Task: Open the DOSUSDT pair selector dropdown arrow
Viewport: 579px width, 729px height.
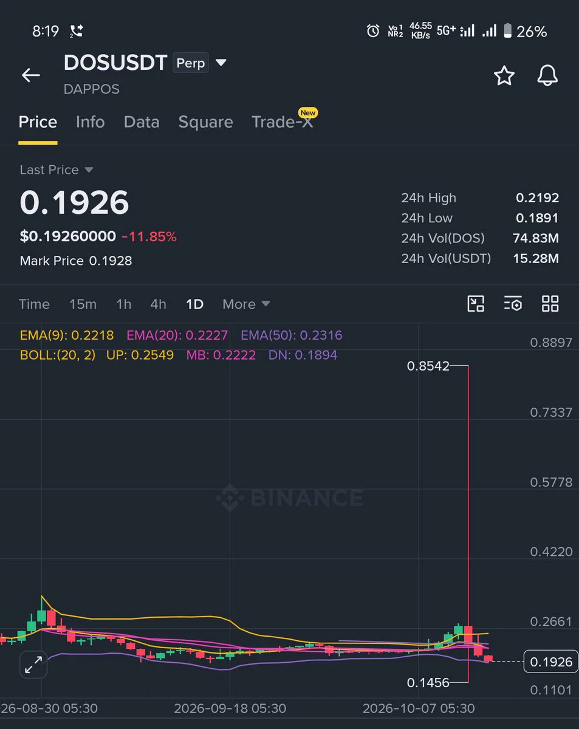Action: [x=221, y=63]
